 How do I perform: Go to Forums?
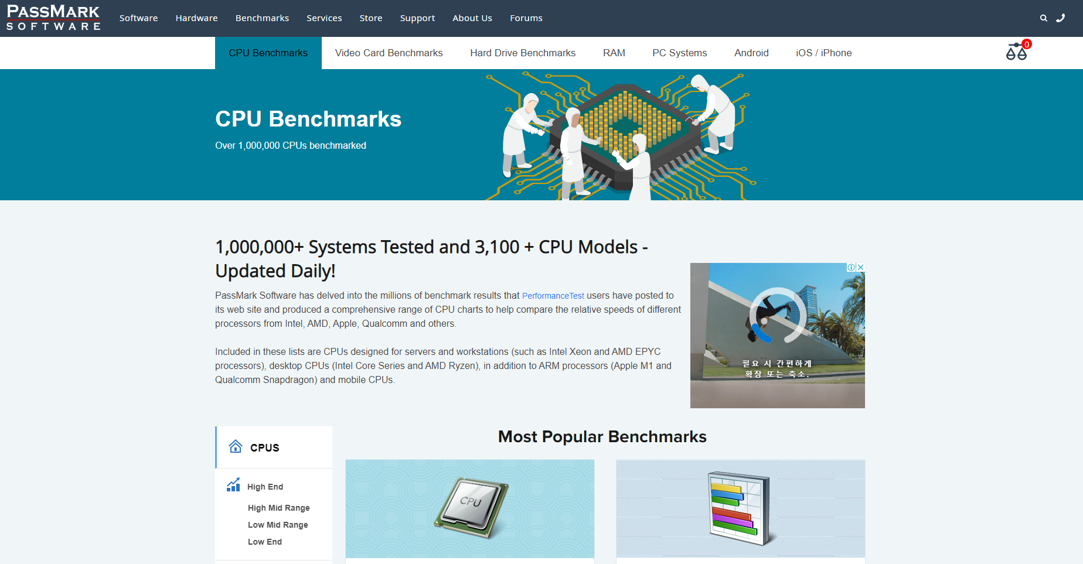(526, 18)
